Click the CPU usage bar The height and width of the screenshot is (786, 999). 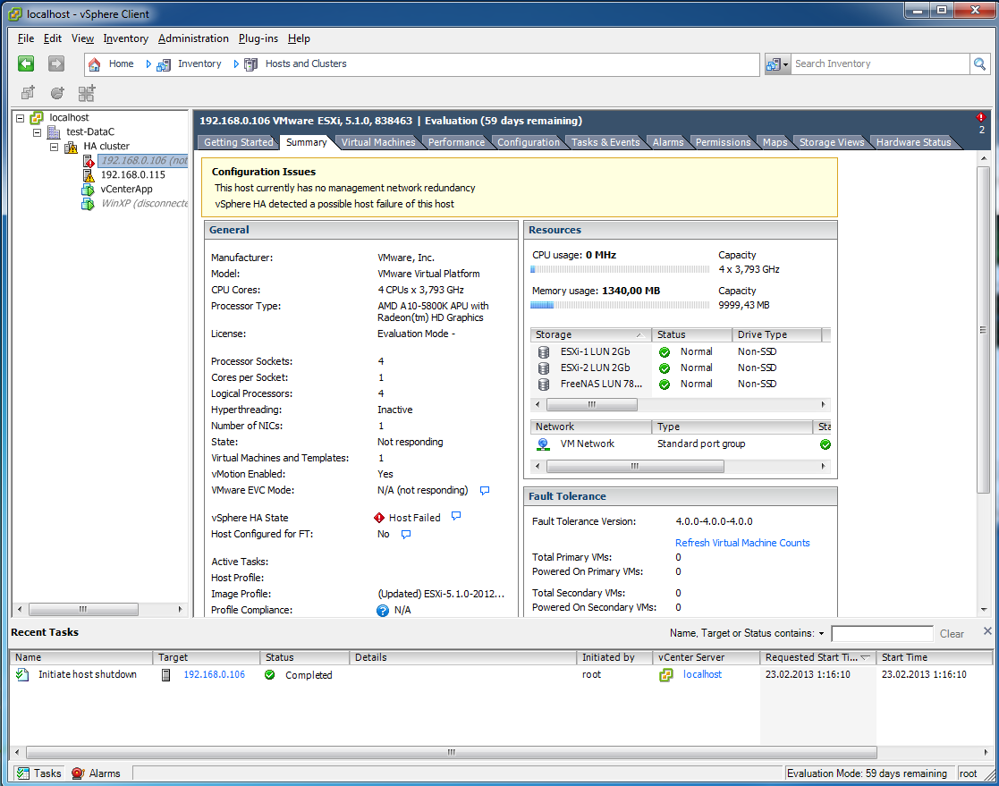pyautogui.click(x=620, y=269)
